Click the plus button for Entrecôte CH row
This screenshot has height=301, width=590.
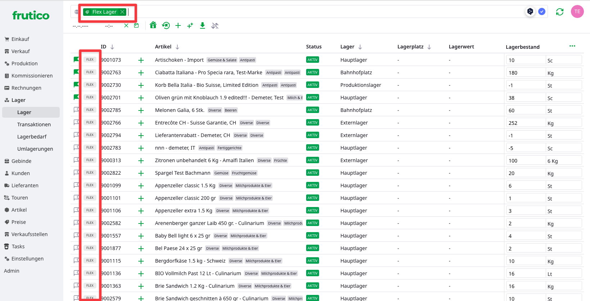point(141,123)
